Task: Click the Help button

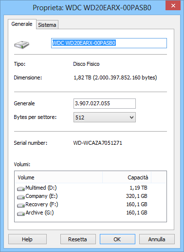Action: point(27,239)
